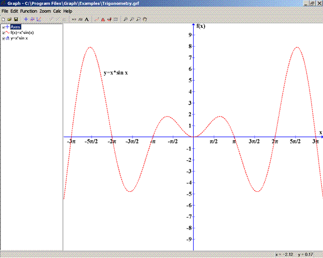Click the second magnifier zoom icon
This screenshot has width=323, height=258.
(x=132, y=19)
